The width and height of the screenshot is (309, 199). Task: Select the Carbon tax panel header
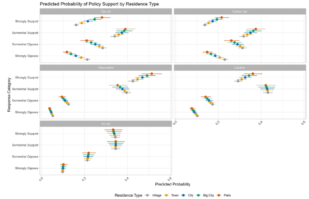click(x=240, y=12)
